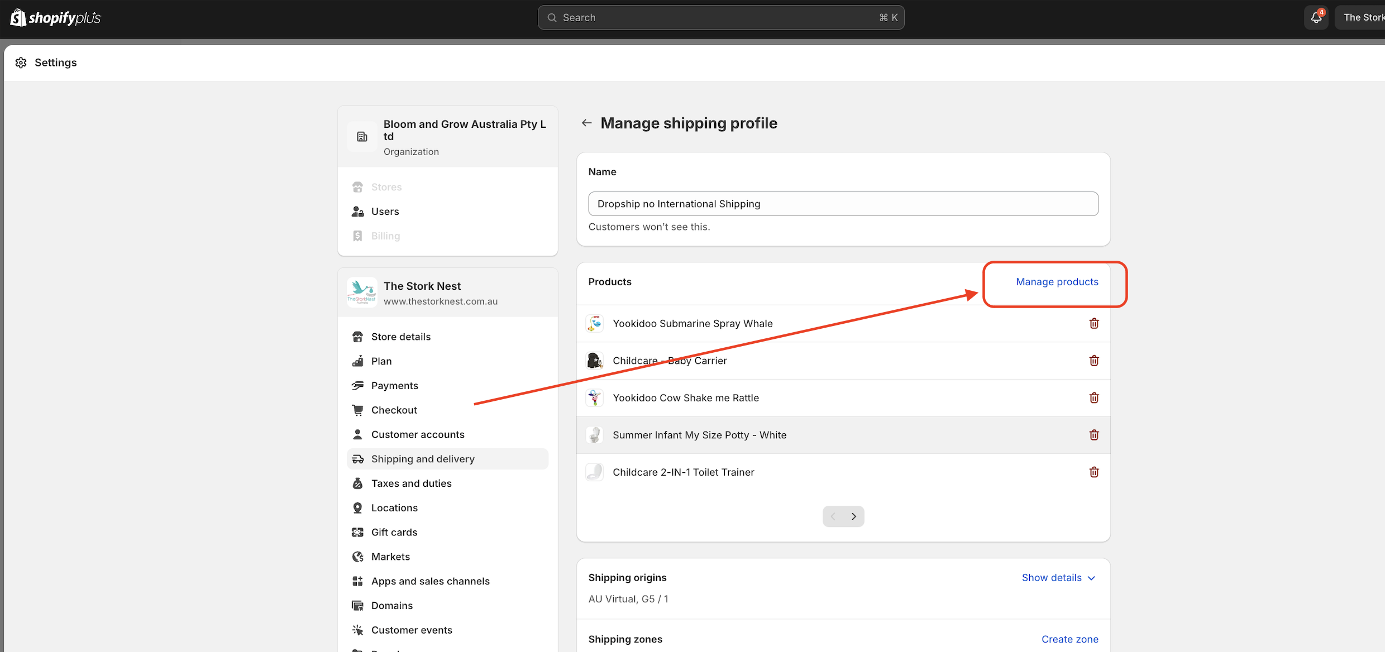Viewport: 1385px width, 652px height.
Task: Click The Stork Nest store logo
Action: tap(362, 293)
